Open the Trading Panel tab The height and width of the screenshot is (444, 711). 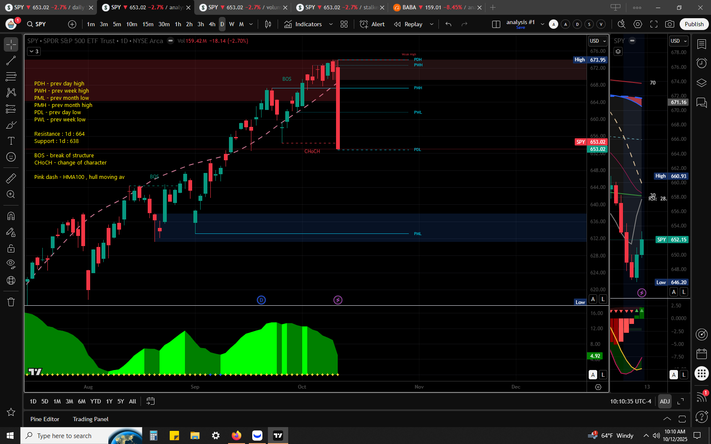pyautogui.click(x=91, y=419)
